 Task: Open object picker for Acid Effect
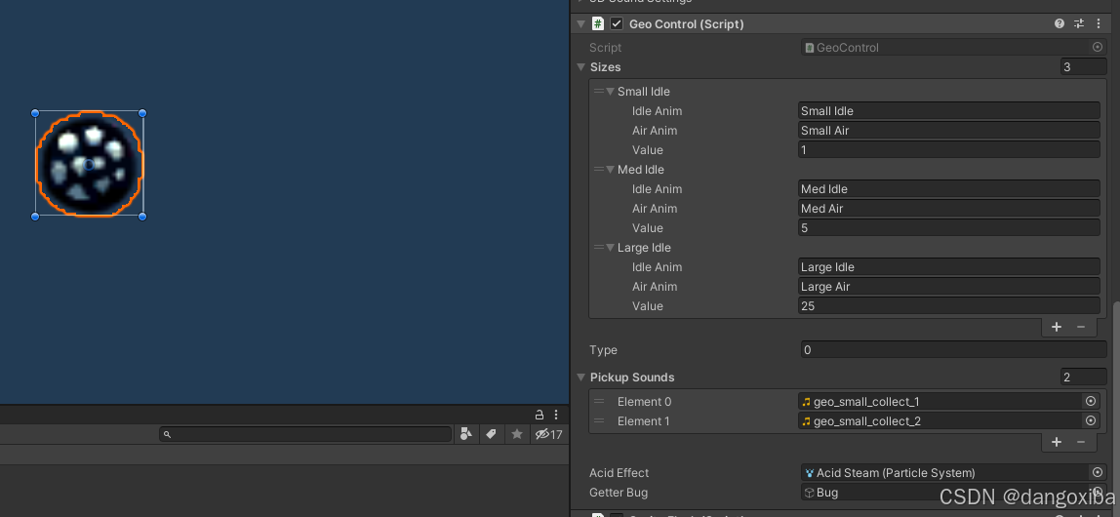[x=1098, y=472]
